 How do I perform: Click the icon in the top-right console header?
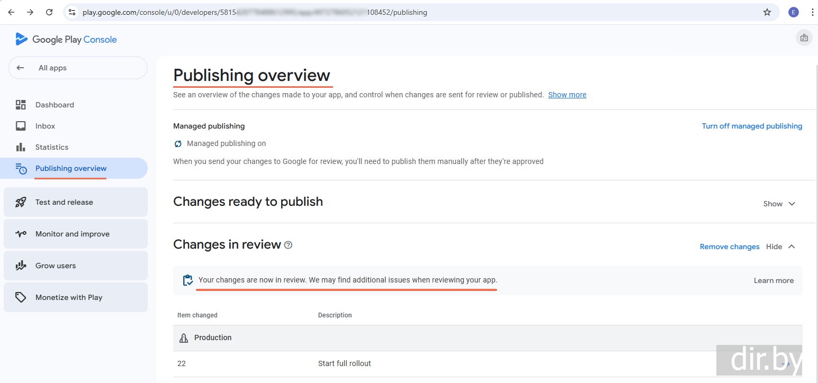[804, 38]
